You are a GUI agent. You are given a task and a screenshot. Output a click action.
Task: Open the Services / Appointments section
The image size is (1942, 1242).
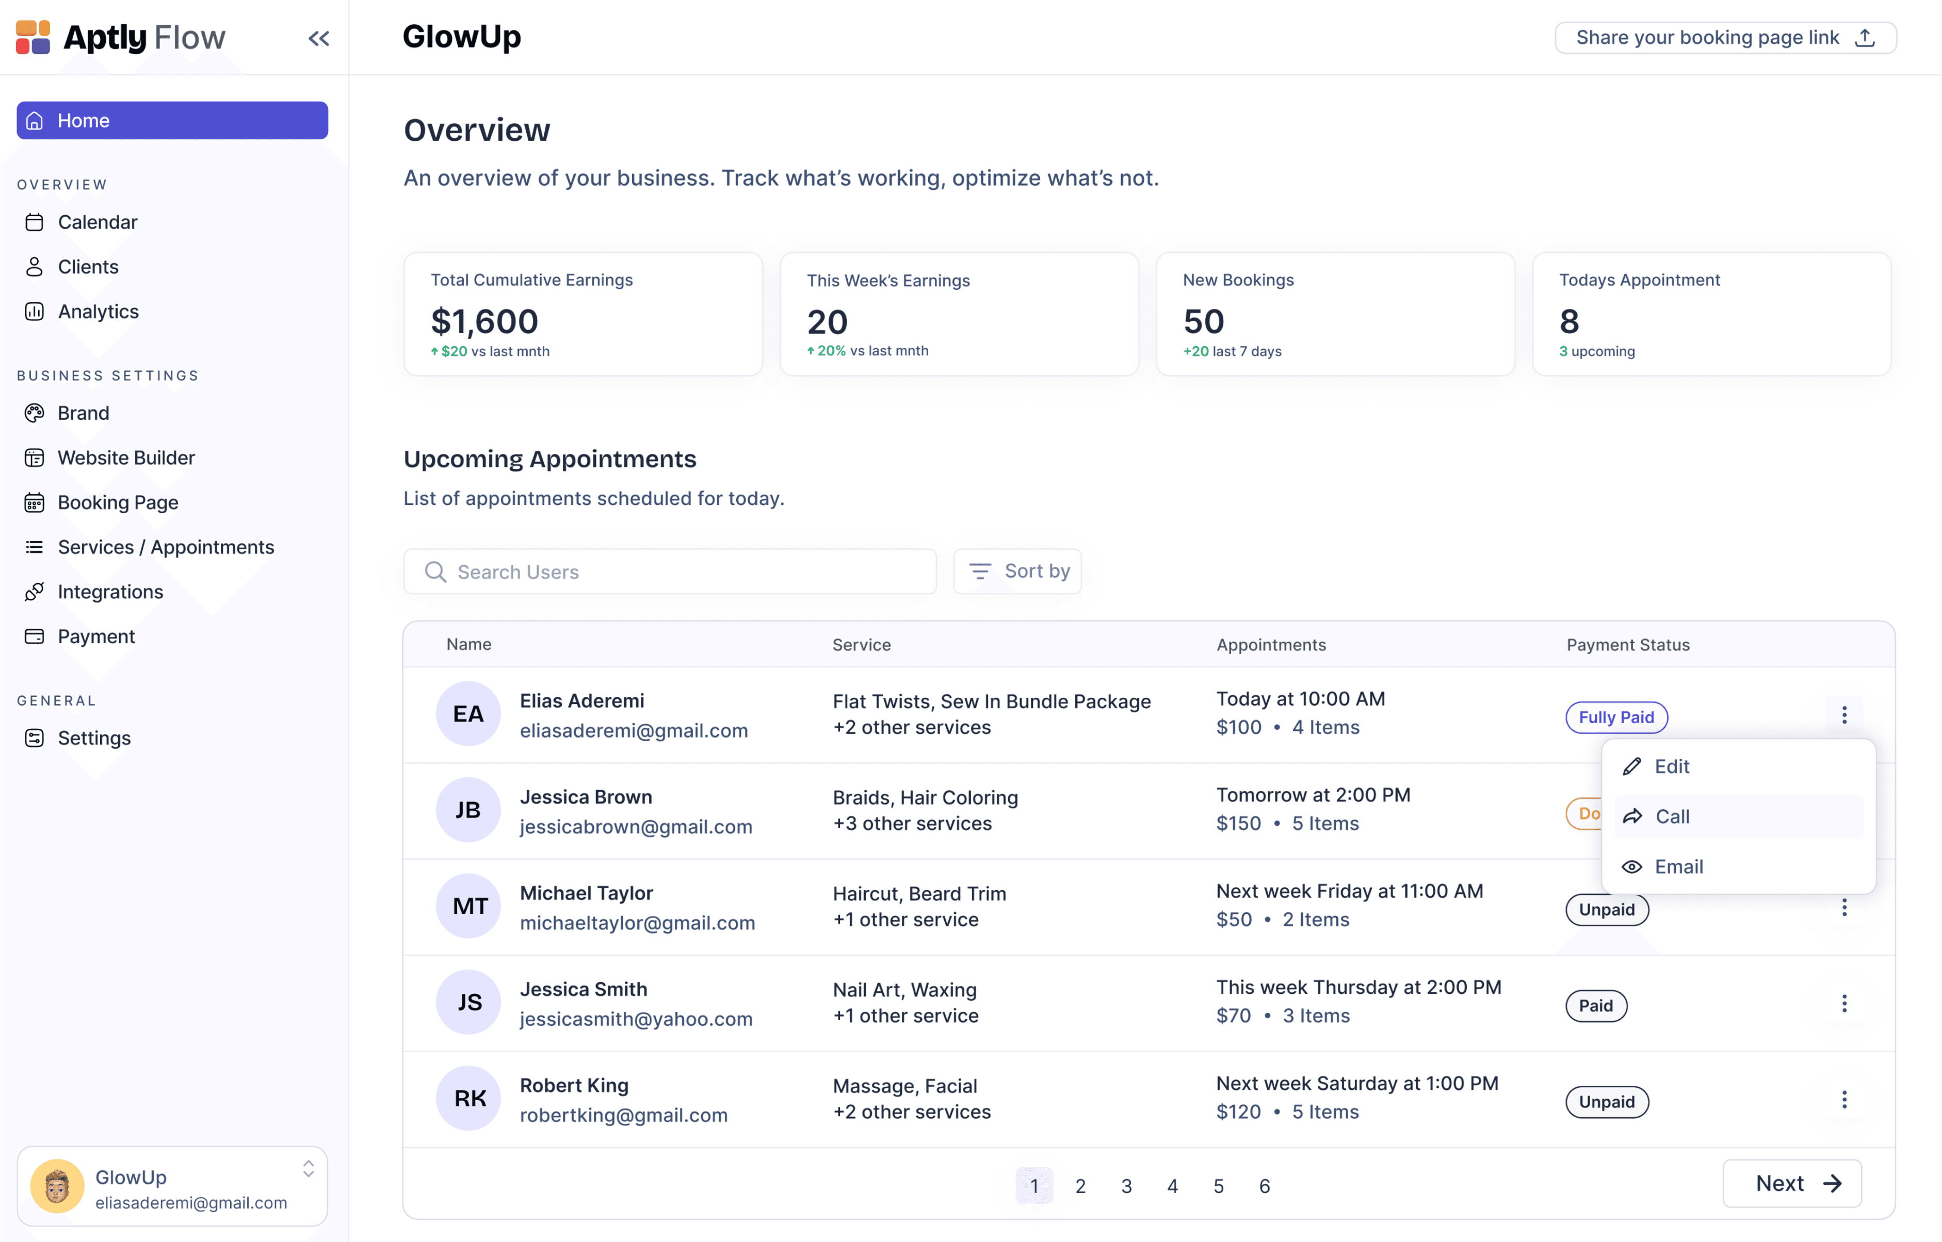click(166, 547)
